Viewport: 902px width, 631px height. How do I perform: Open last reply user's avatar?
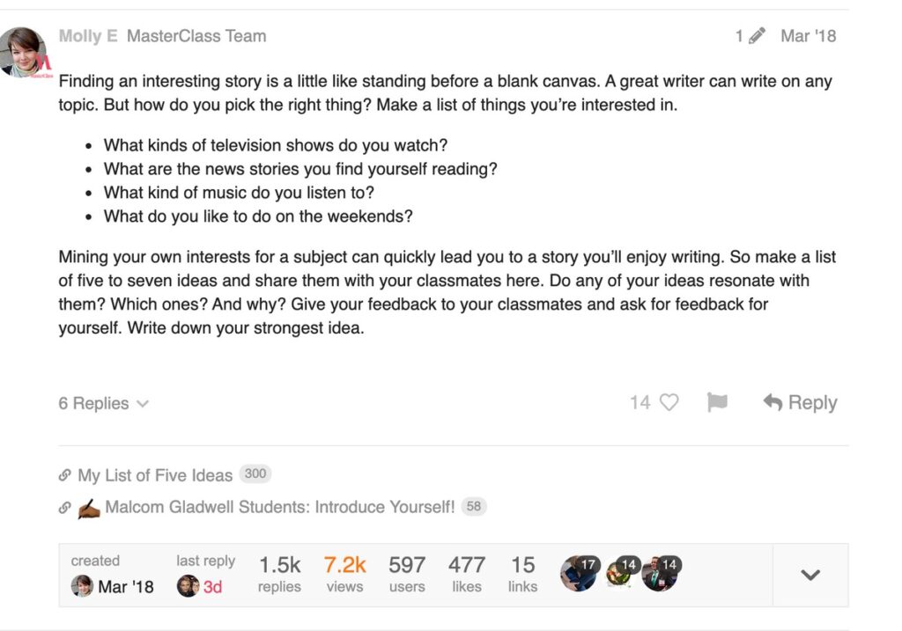pyautogui.click(x=187, y=586)
